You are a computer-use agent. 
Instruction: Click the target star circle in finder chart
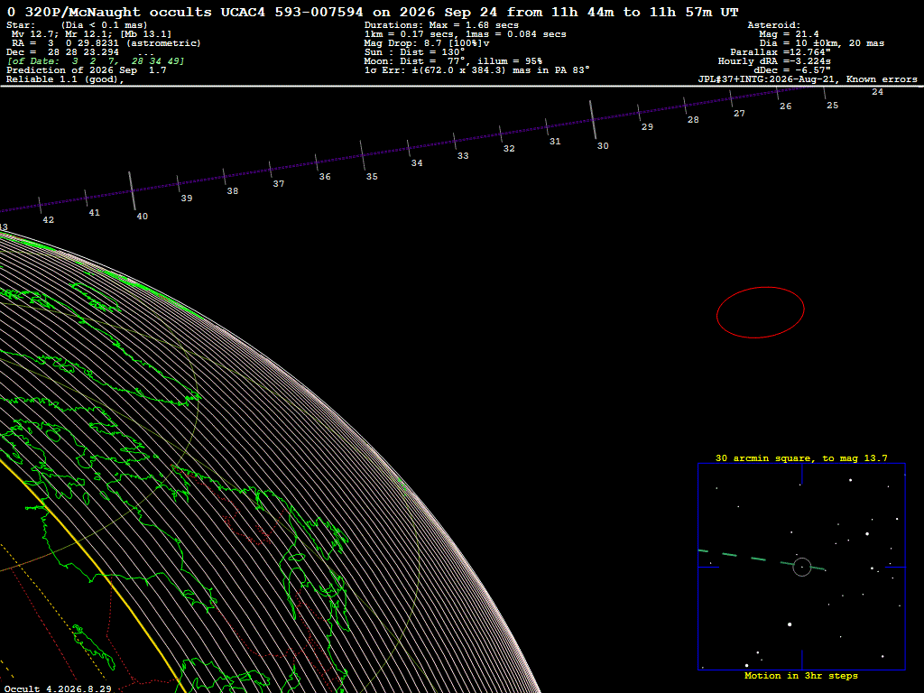(802, 567)
